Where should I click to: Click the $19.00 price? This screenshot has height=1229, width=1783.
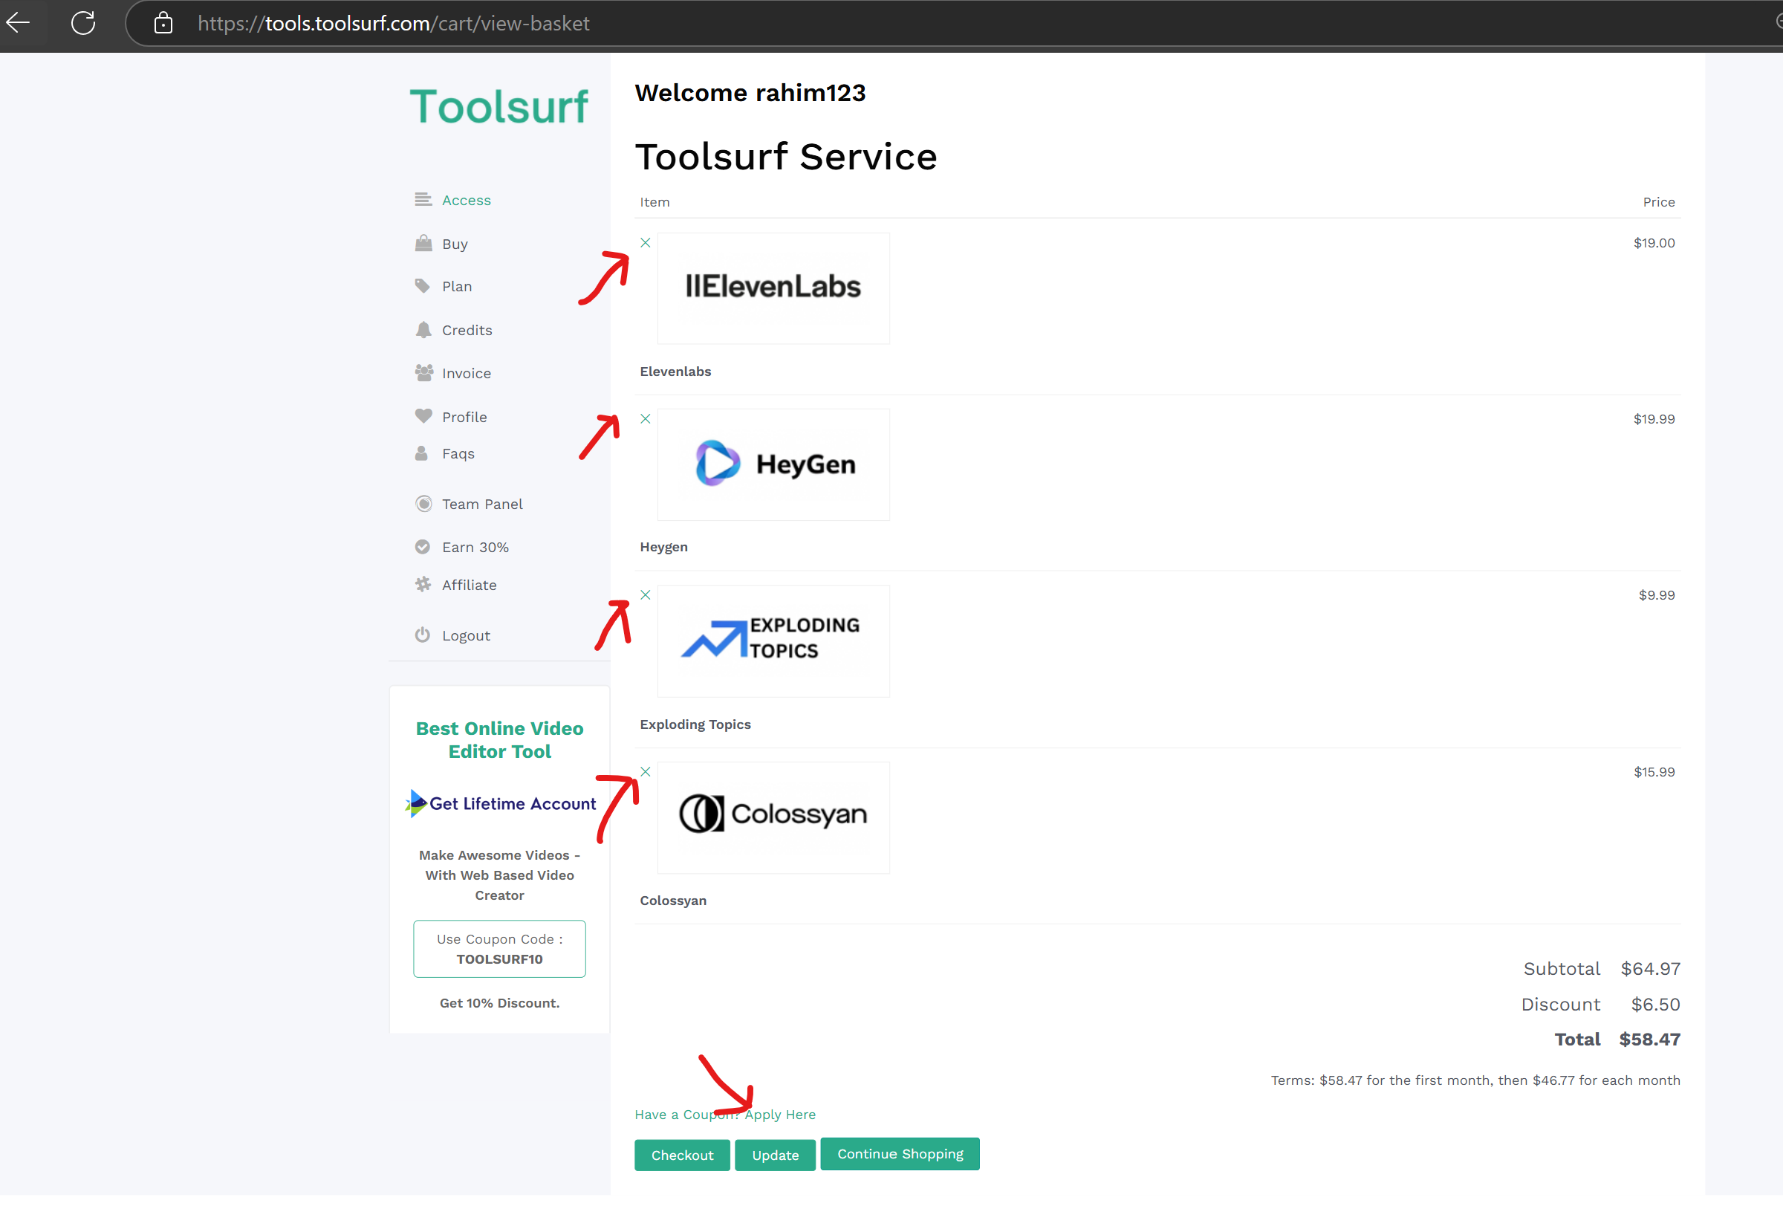click(x=1654, y=242)
